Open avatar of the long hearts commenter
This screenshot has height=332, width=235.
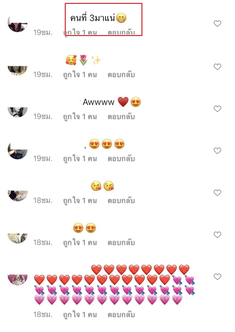pos(18,280)
